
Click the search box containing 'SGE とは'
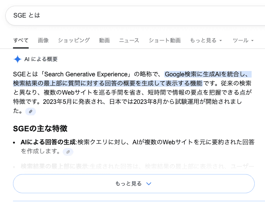135,16
